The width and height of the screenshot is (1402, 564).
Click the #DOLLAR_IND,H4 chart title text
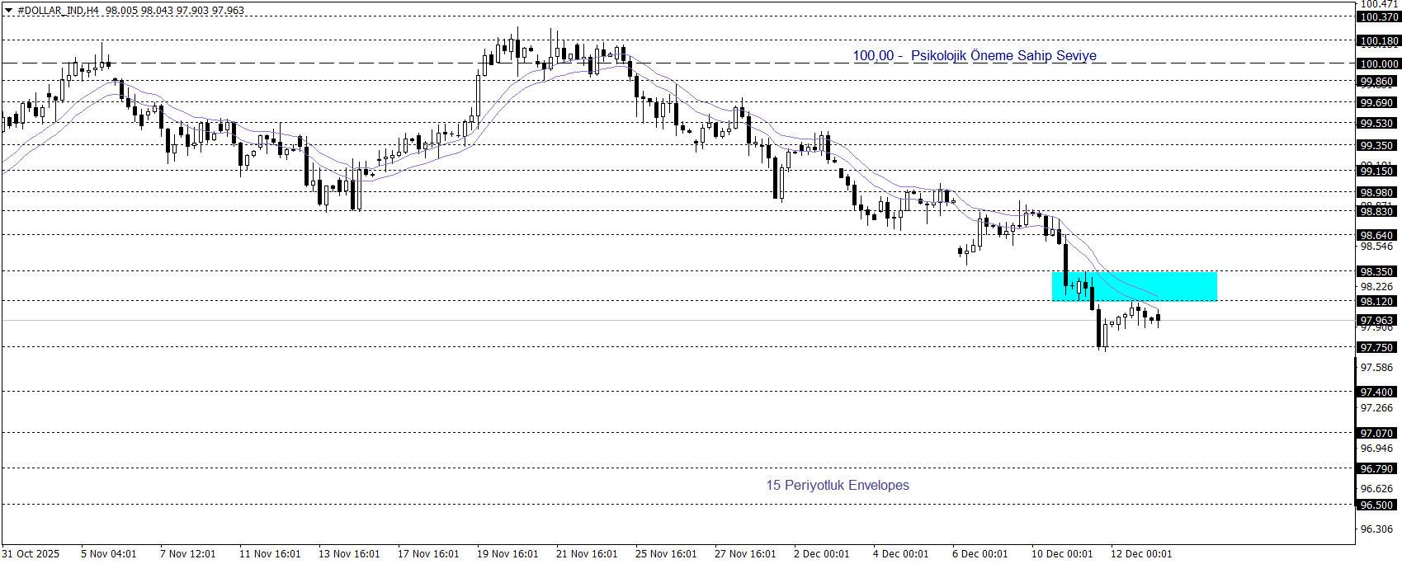click(x=59, y=11)
